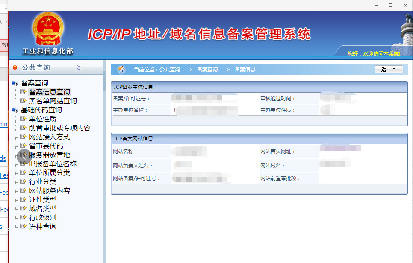Viewport: 413px width, 263px height.
Task: Click the home icon in the breadcrumb bar
Action: (x=121, y=70)
